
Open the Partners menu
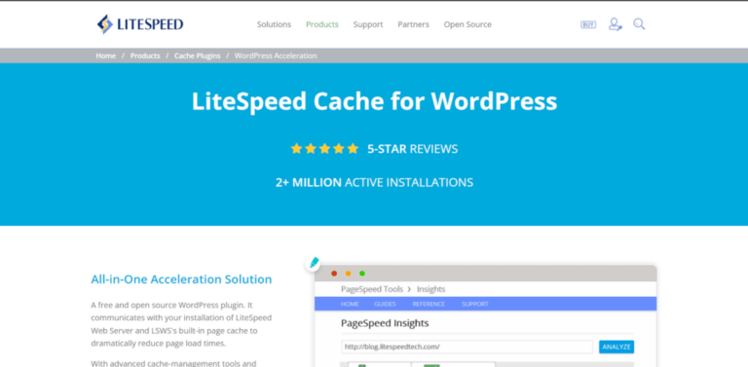coord(413,24)
